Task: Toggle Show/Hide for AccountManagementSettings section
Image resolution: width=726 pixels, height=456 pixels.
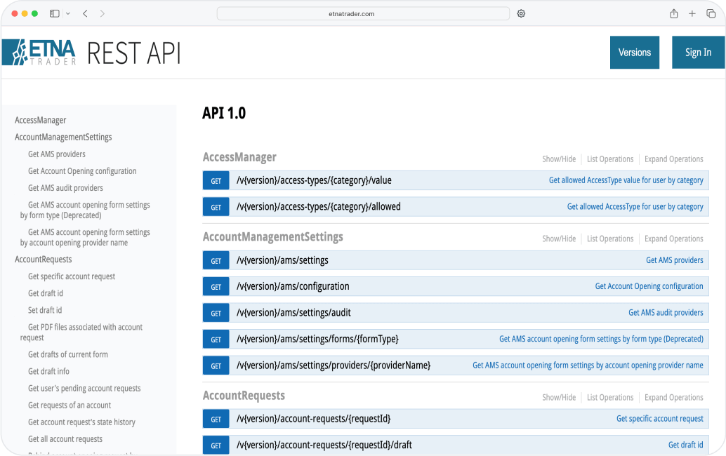Action: click(559, 239)
